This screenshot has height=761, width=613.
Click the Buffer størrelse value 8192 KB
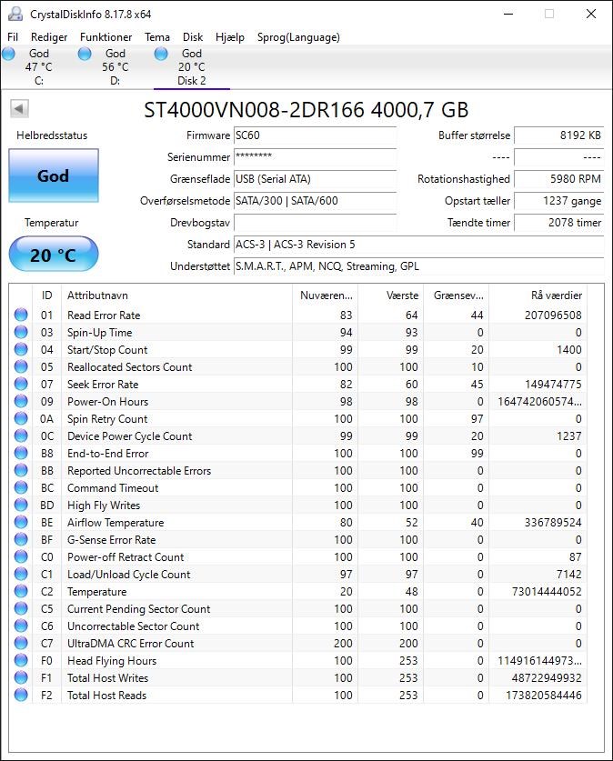tap(558, 135)
